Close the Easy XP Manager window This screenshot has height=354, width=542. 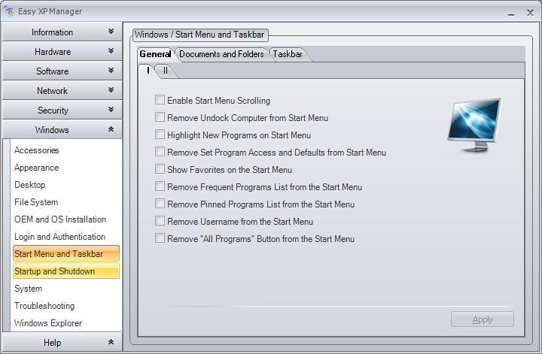(530, 13)
